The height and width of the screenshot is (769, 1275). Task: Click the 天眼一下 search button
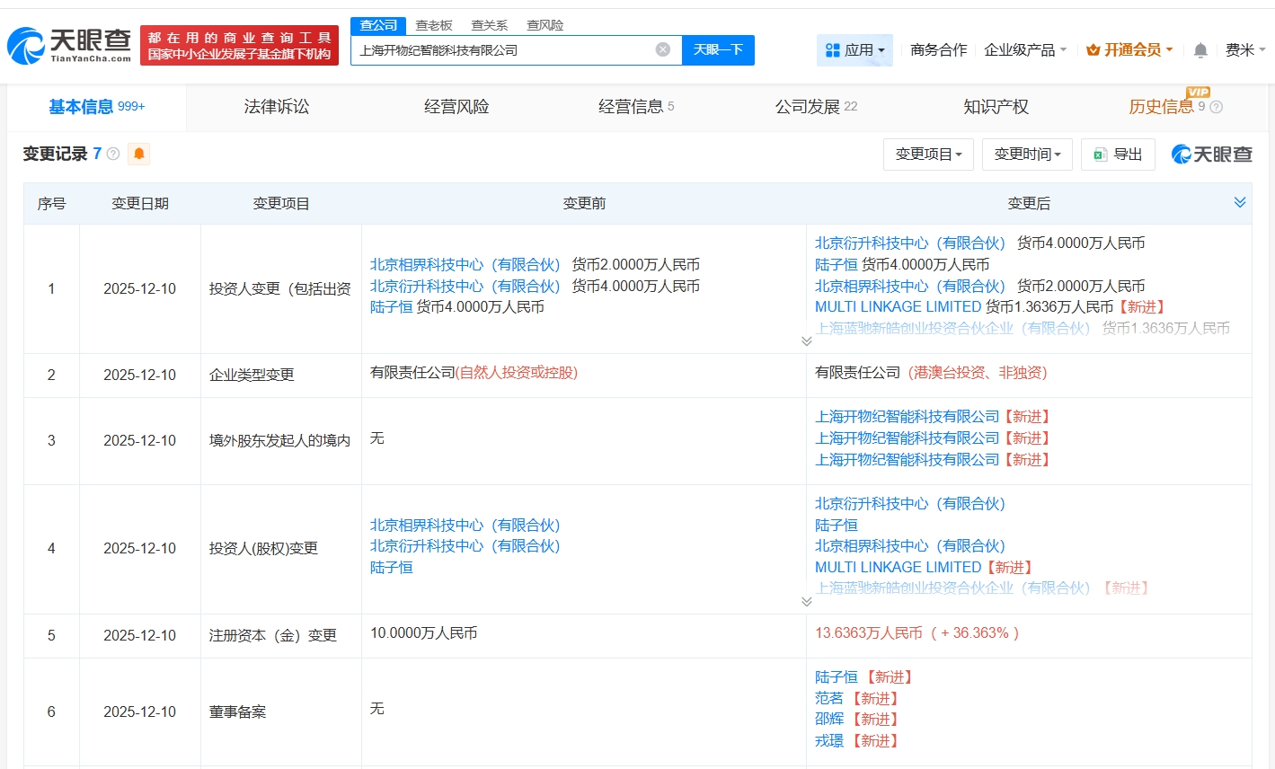[718, 49]
